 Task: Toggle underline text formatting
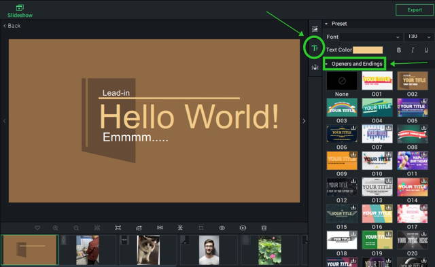(x=426, y=50)
